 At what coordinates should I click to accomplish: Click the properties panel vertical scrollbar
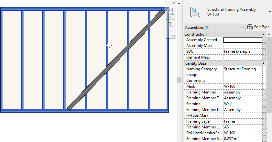pyautogui.click(x=269, y=81)
